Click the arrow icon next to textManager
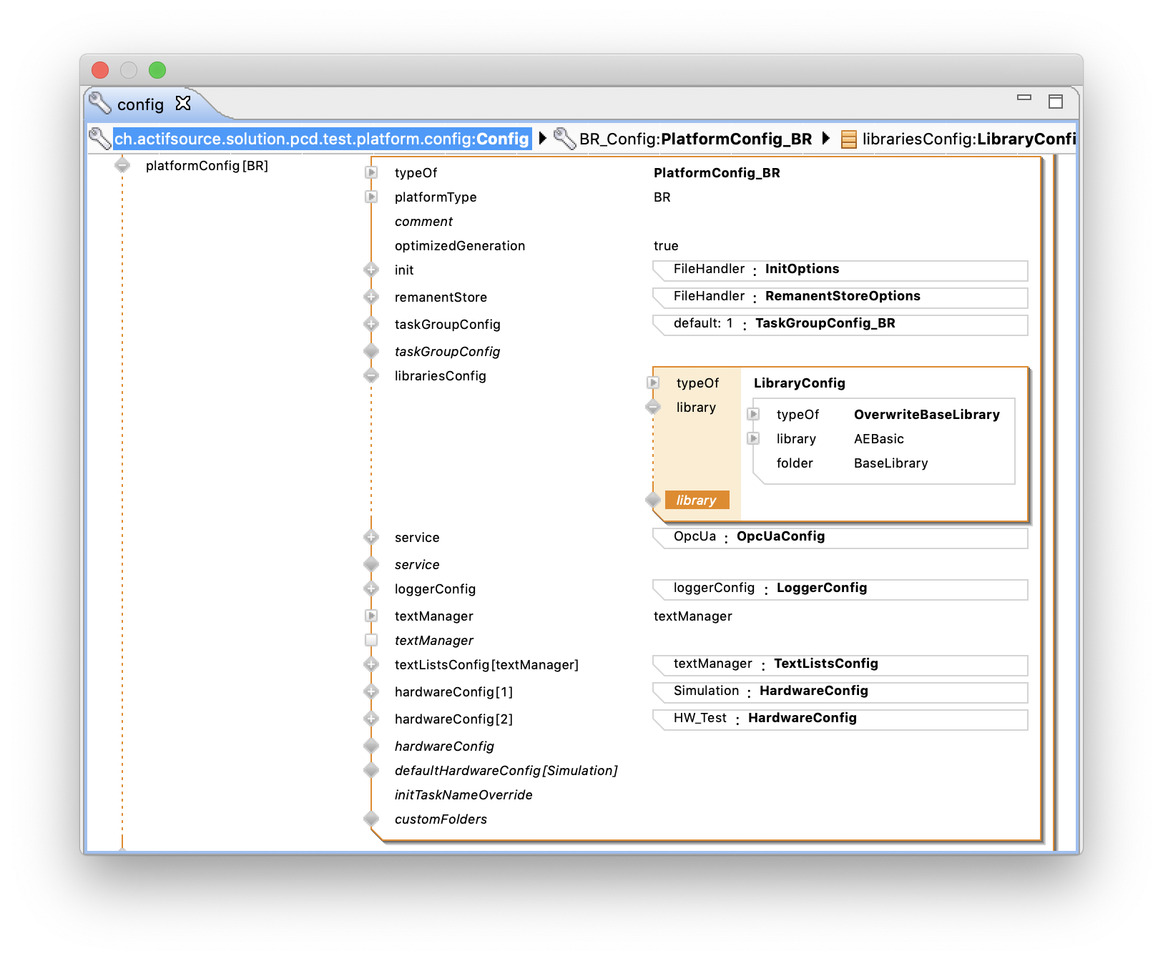The image size is (1163, 961). point(370,616)
